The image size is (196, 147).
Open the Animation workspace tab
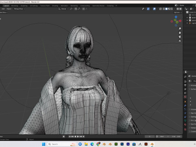coord(65,6)
